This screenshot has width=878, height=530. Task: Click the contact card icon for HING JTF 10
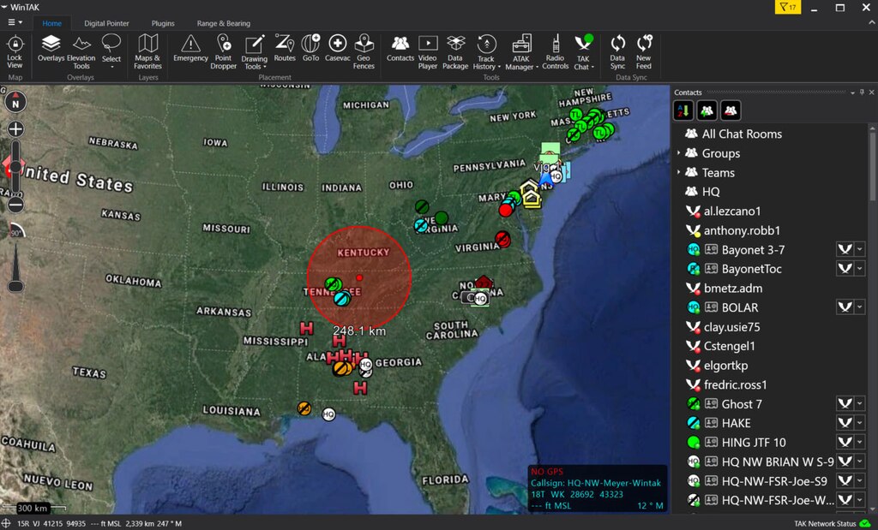[x=711, y=442]
